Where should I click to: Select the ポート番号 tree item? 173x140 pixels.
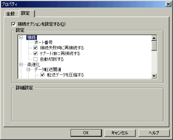tap(43, 42)
